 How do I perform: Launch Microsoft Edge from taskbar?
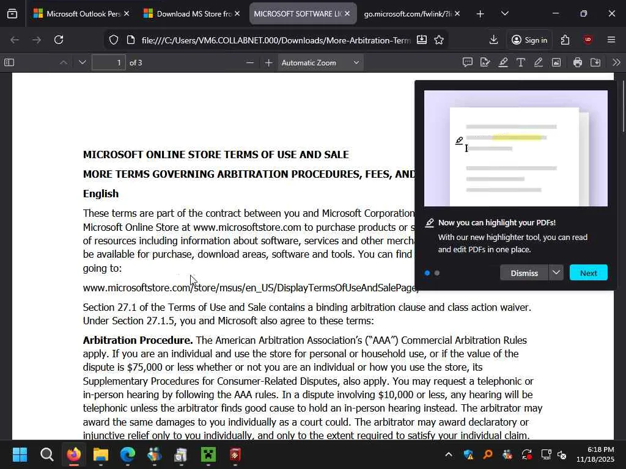point(128,454)
